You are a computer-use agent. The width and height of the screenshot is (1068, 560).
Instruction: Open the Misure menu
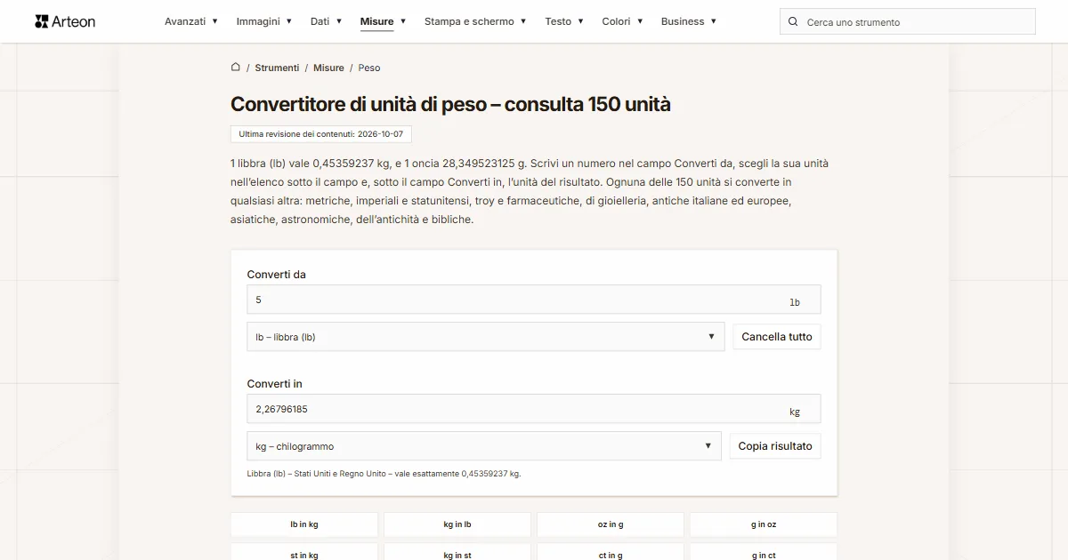click(383, 21)
